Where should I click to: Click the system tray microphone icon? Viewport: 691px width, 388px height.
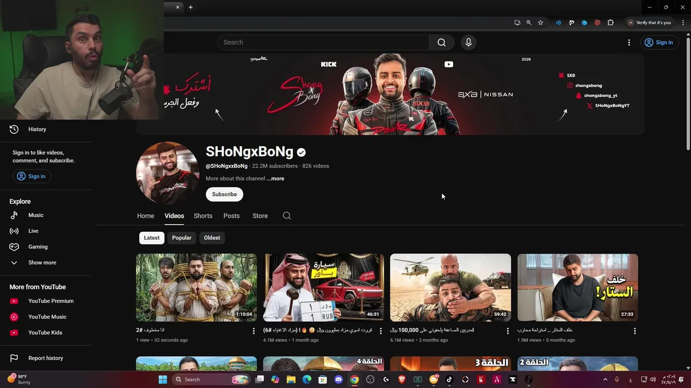(617, 379)
